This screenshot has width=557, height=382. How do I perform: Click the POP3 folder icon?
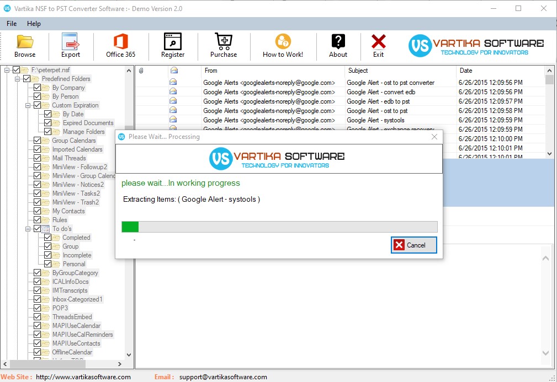pos(46,308)
